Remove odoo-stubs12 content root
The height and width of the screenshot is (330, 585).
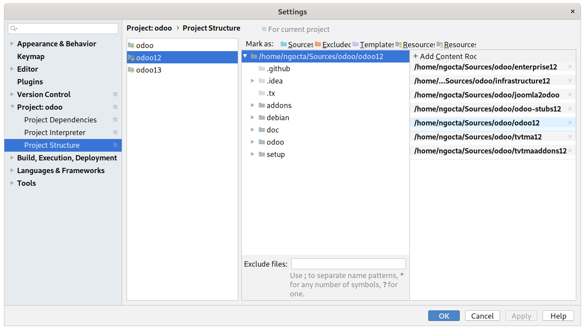click(x=570, y=108)
